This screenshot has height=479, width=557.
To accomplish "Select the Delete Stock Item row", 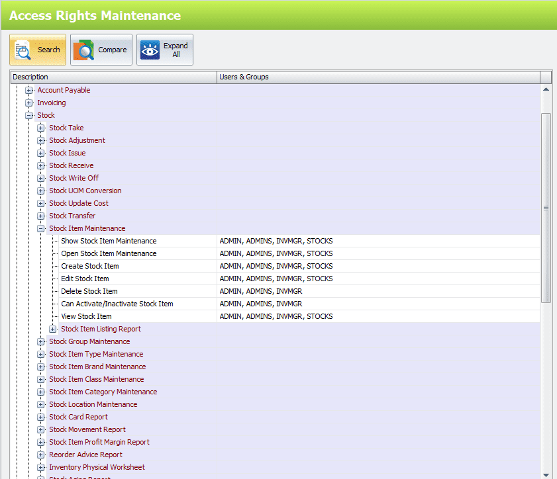I will [x=89, y=291].
